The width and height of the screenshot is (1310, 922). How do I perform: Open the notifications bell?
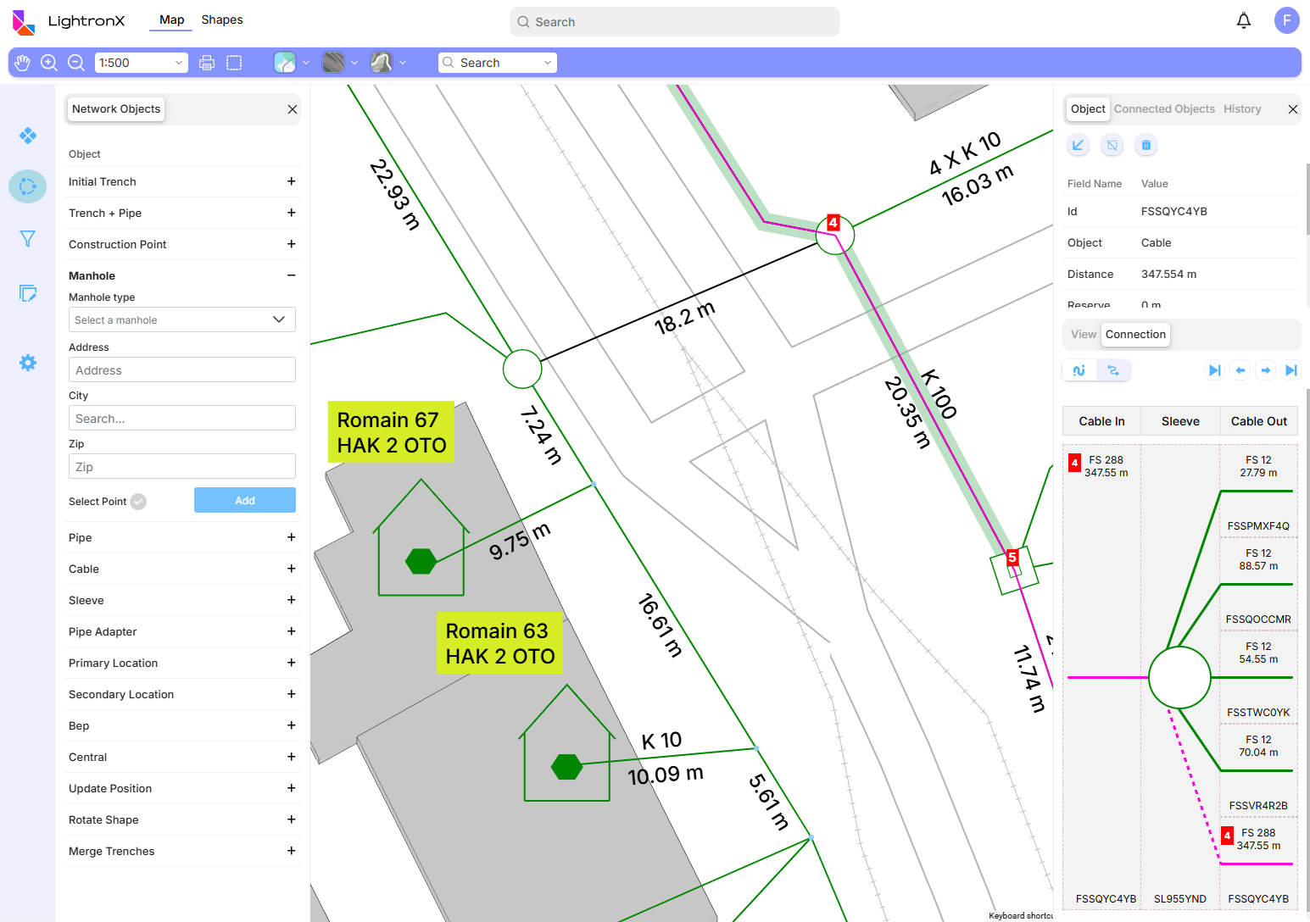pos(1243,21)
